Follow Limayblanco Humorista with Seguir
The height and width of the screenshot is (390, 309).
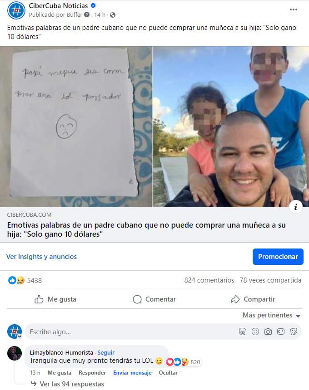coord(106,352)
